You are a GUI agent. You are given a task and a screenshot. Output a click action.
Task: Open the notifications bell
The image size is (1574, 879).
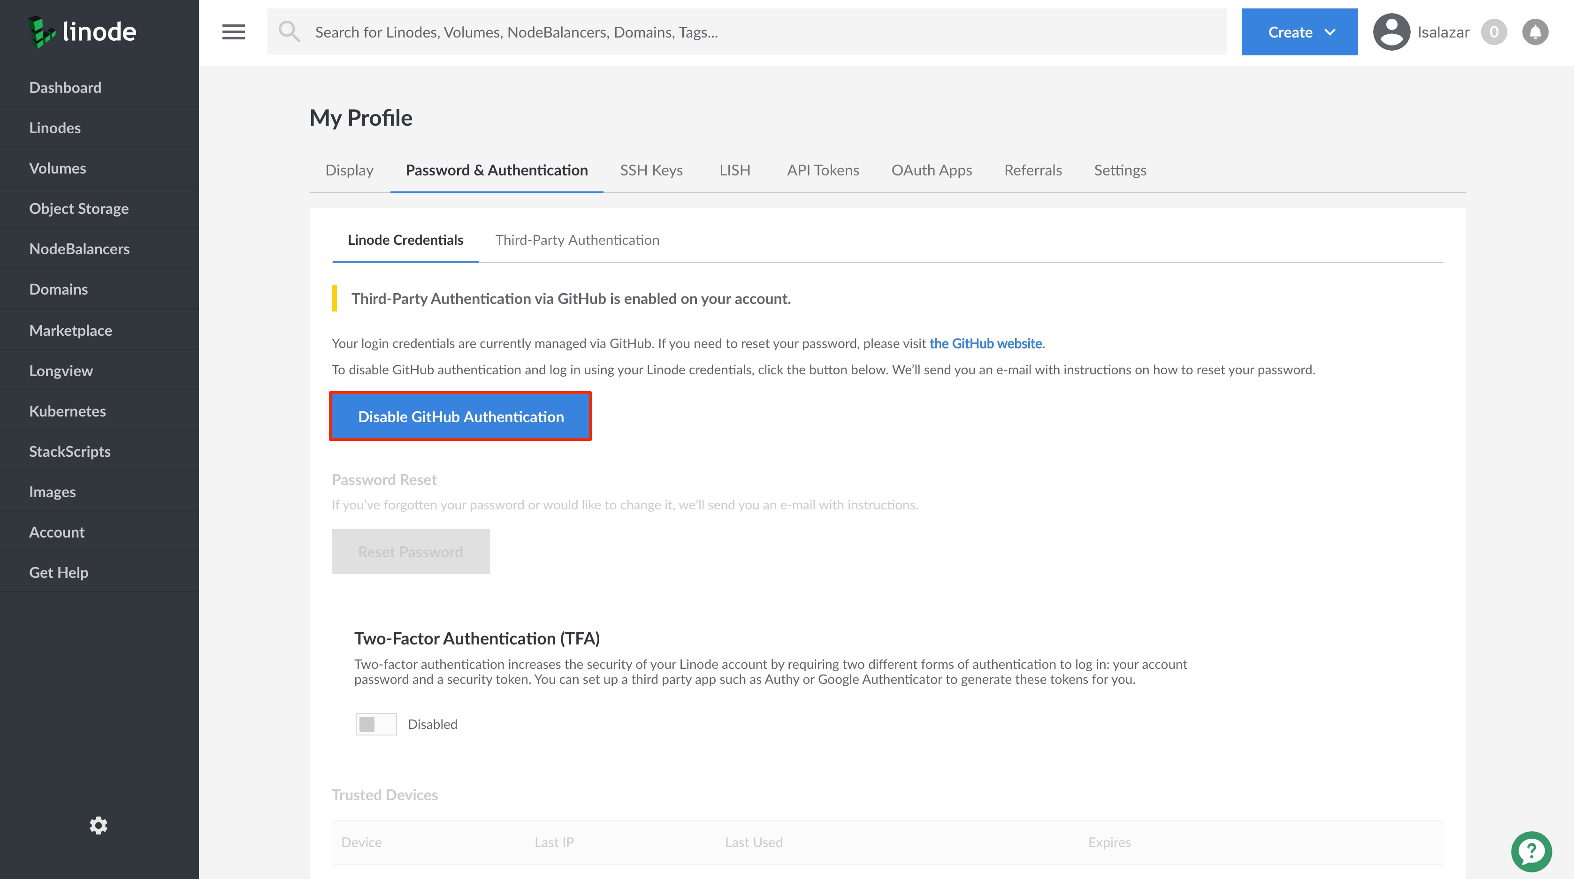click(1535, 32)
